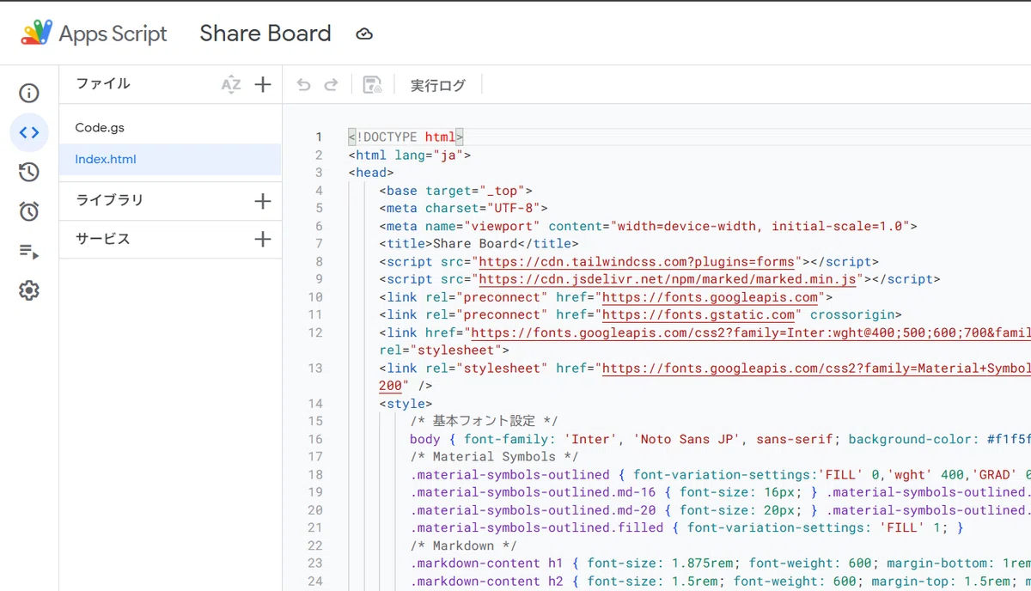The image size is (1031, 591).
Task: Click the ライブラリ section label
Action: click(x=109, y=200)
